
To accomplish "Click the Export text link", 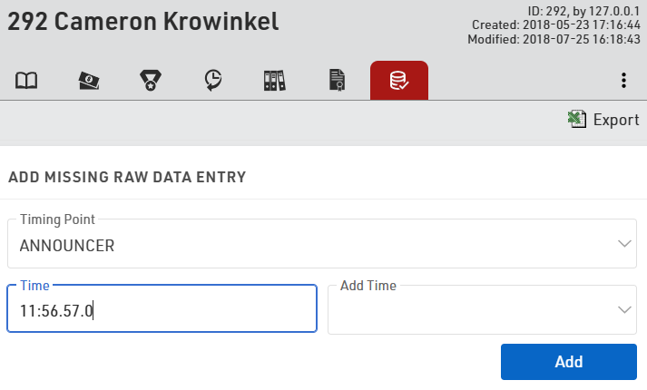I will pos(616,120).
